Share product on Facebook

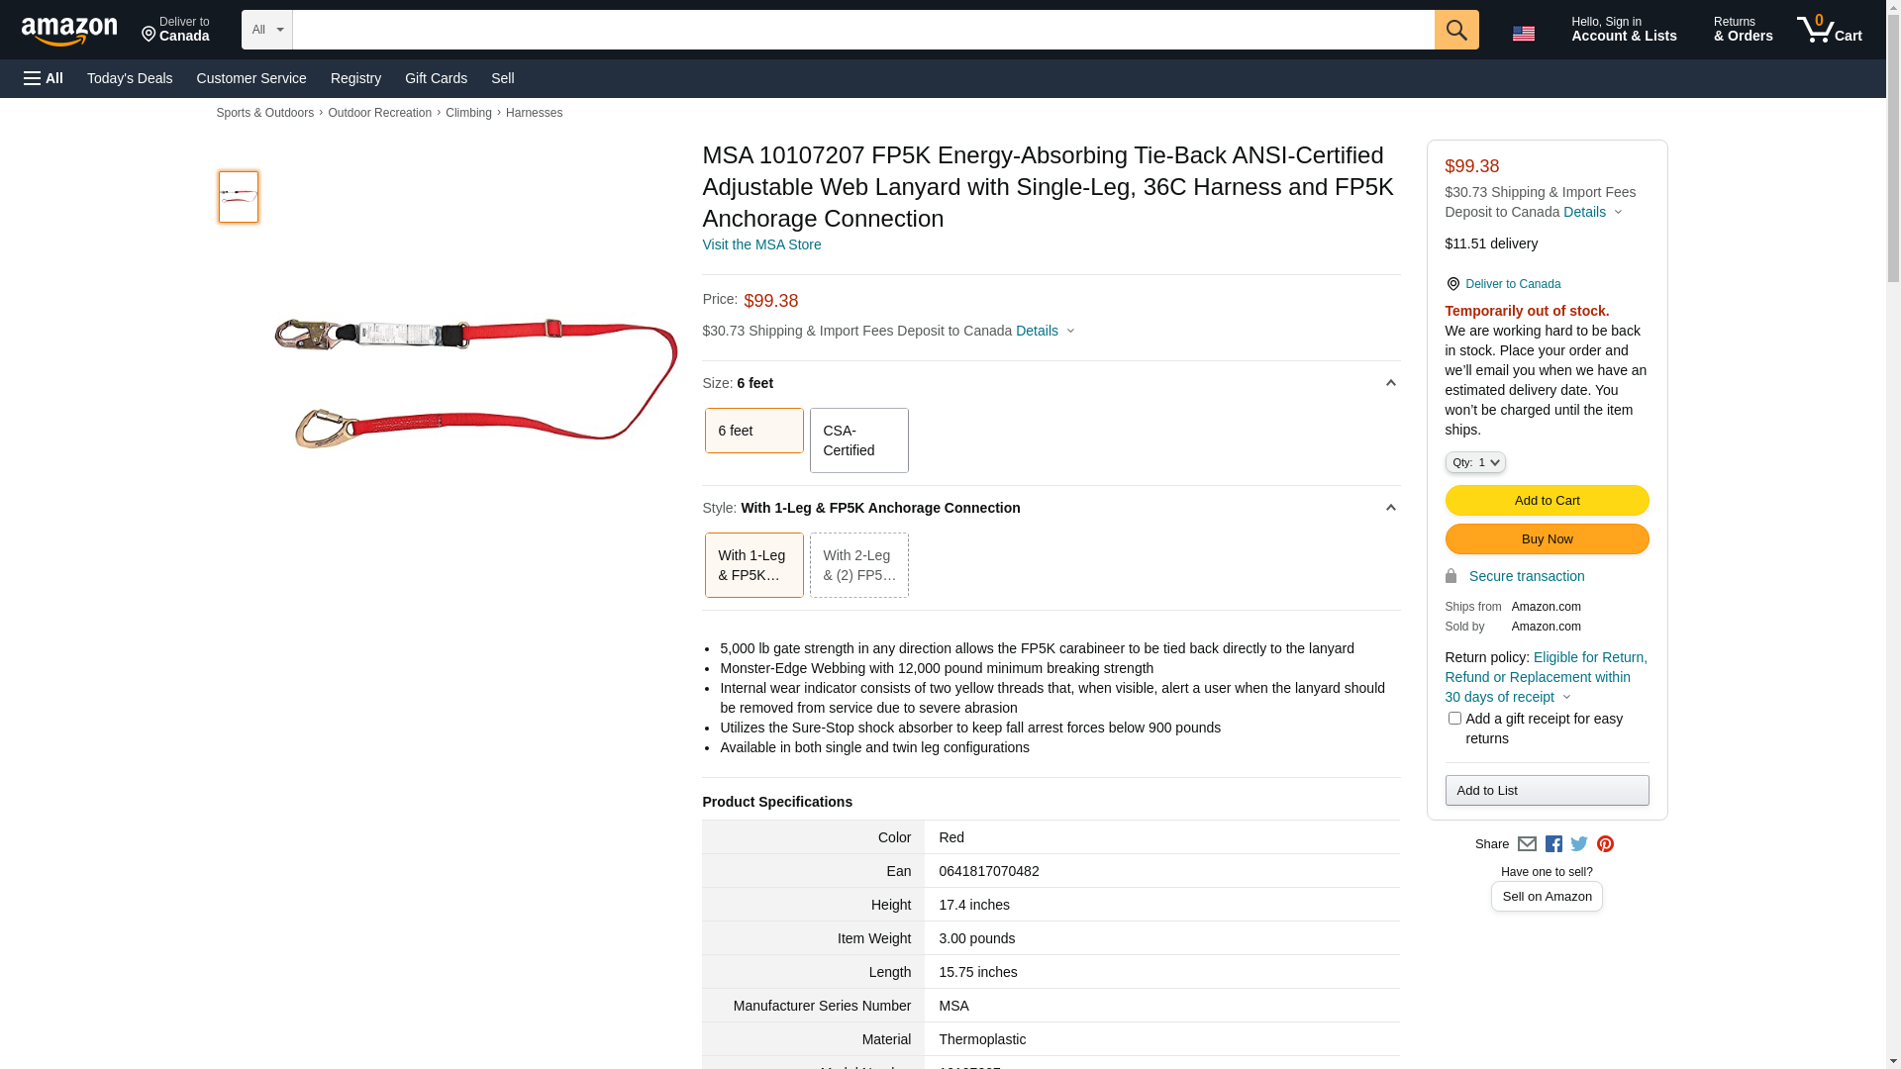click(x=1553, y=844)
